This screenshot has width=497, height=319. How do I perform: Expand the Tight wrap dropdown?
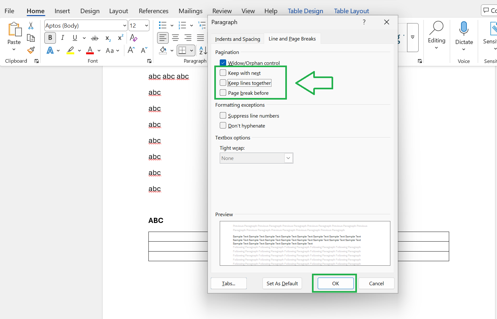point(288,158)
